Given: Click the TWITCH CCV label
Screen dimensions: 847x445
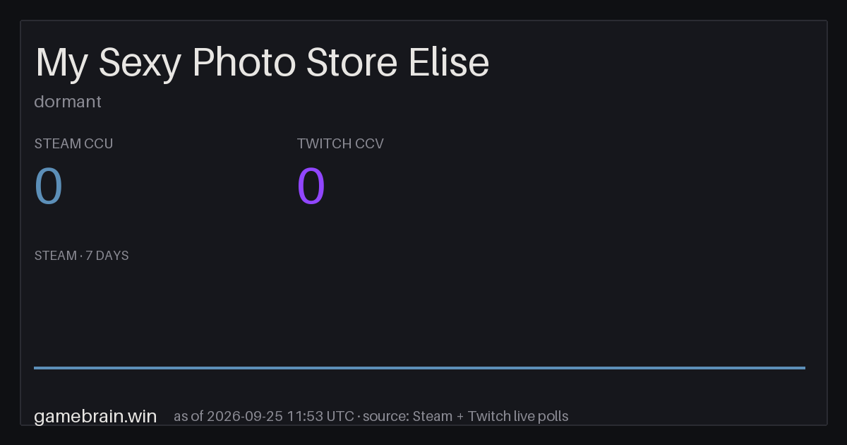Looking at the screenshot, I should [340, 143].
